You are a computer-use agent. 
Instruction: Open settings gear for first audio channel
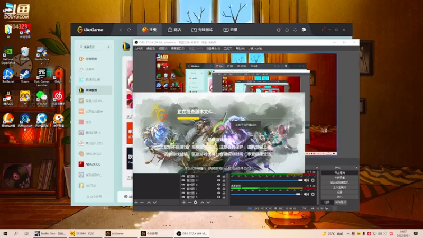[313, 180]
